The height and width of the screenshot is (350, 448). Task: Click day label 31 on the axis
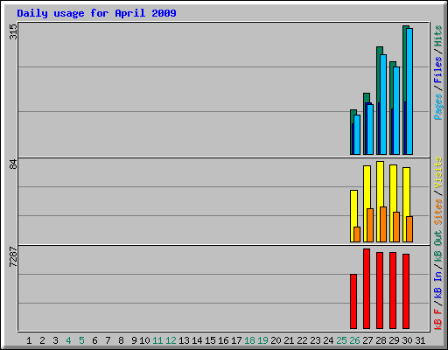click(420, 340)
